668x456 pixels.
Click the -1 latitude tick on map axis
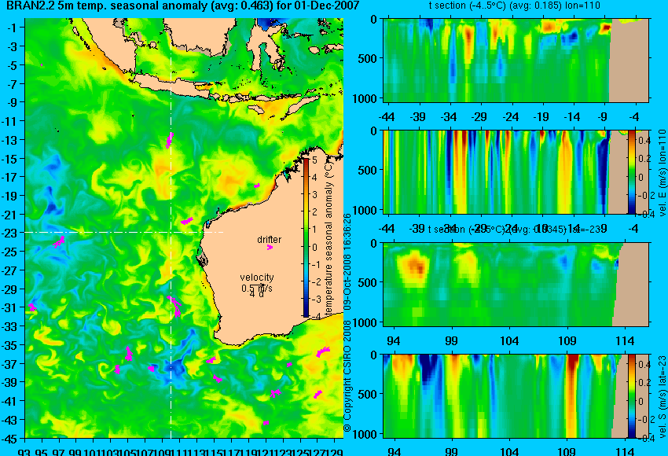click(x=12, y=28)
